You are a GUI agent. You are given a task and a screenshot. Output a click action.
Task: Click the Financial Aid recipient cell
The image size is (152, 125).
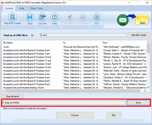tap(82, 47)
